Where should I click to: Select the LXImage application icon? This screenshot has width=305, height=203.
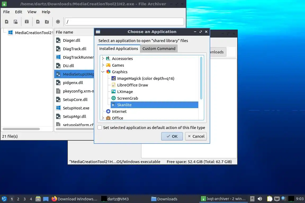tap(114, 91)
